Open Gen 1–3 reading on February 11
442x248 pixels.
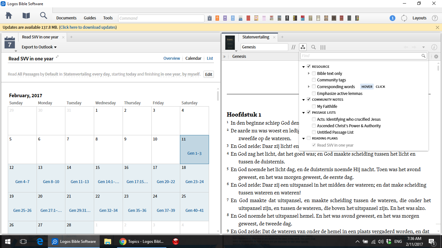tap(194, 153)
